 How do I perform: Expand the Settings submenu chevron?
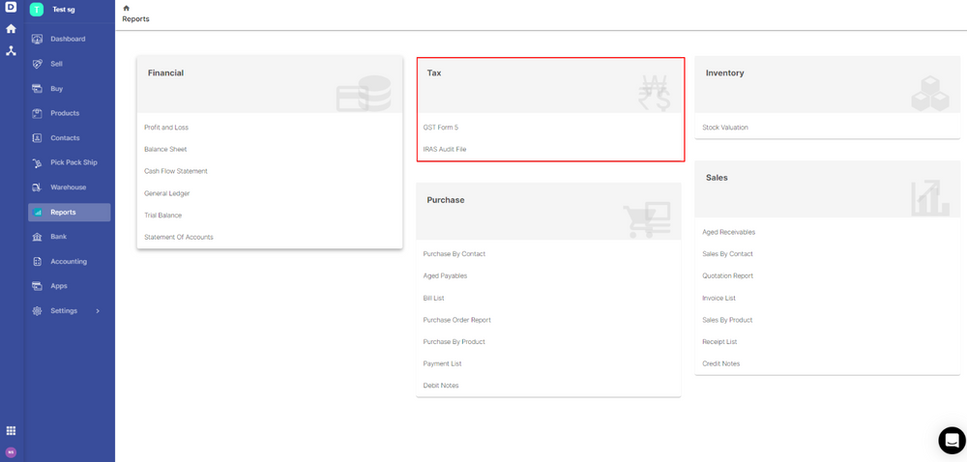point(98,311)
